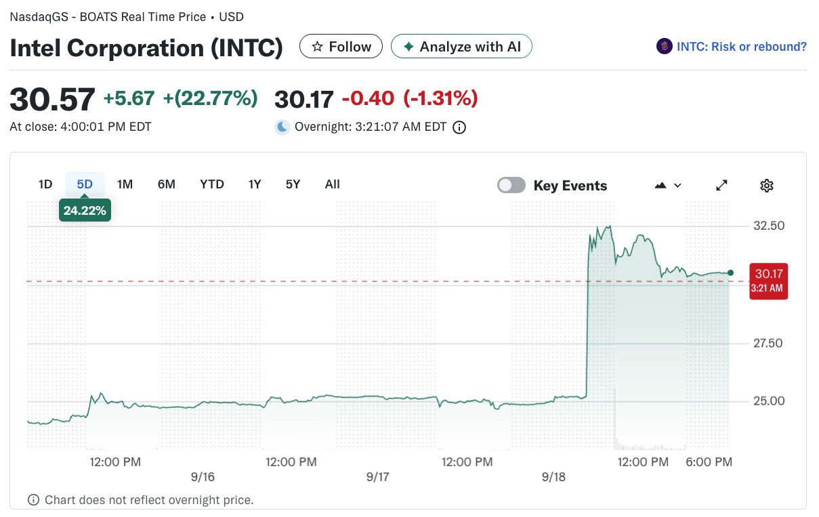Image resolution: width=819 pixels, height=517 pixels.
Task: Select the 1D time range
Action: (x=45, y=184)
